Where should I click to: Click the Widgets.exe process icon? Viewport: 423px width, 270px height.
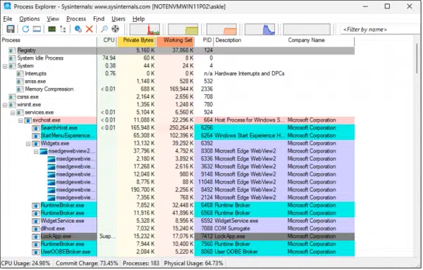(x=36, y=144)
